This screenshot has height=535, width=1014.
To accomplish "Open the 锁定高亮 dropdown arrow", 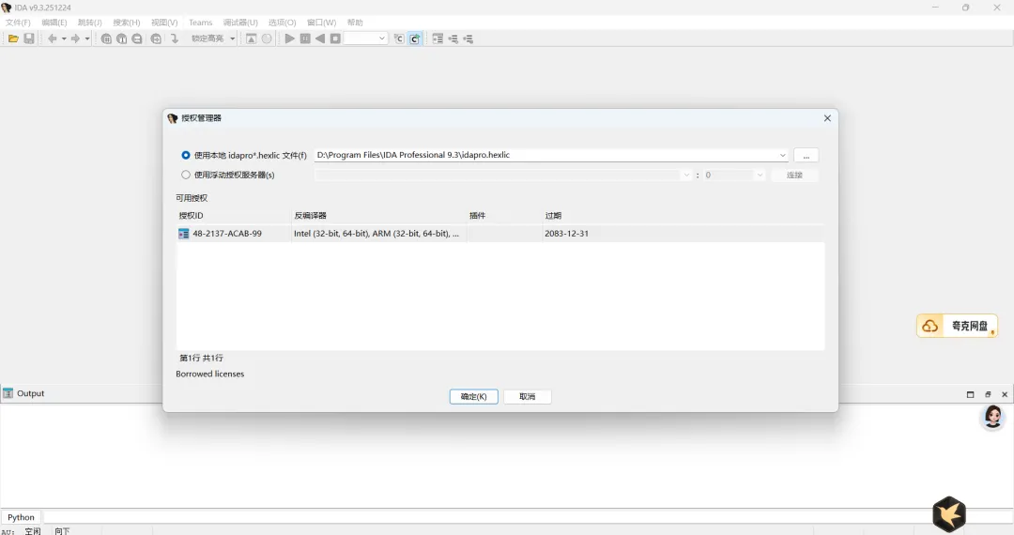I will [232, 38].
